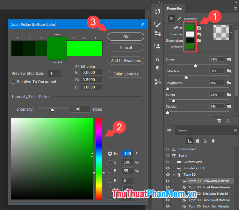The height and width of the screenshot is (210, 239).
Task: Open the Preview Stop Size dropdown
Action: coord(55,74)
